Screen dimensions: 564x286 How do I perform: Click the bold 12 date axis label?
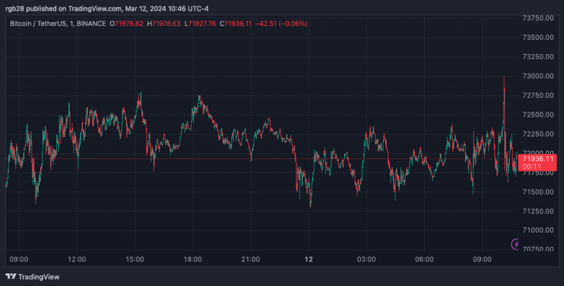[308, 260]
